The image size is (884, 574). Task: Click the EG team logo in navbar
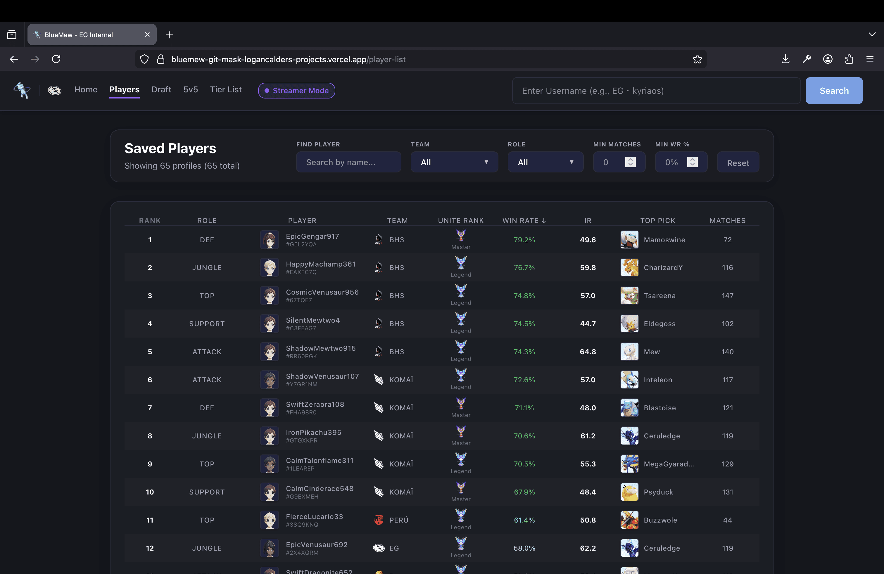coord(55,90)
